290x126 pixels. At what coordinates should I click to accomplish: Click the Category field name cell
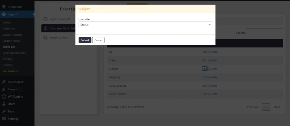(x=115, y=77)
